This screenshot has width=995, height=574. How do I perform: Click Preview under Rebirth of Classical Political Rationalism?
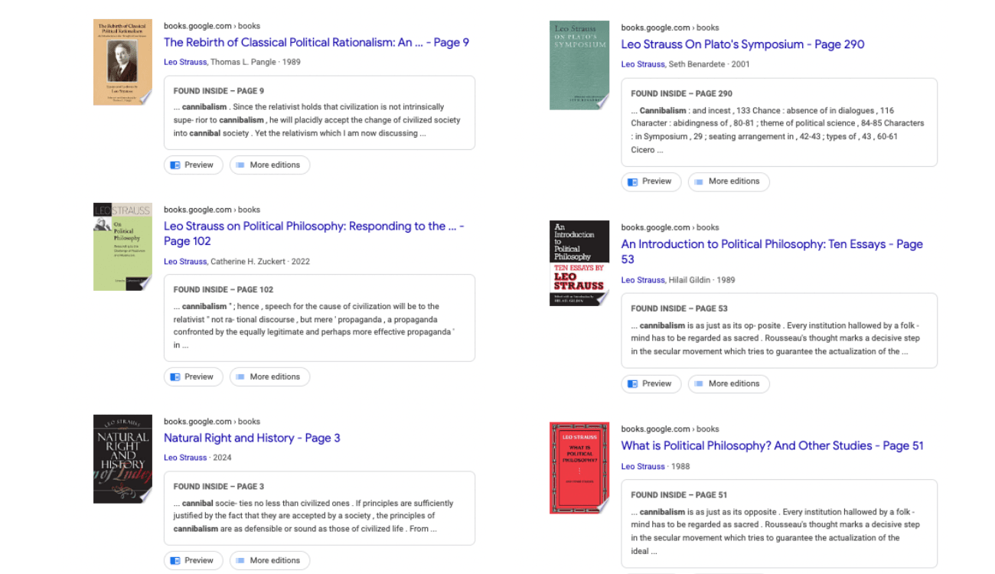click(193, 165)
